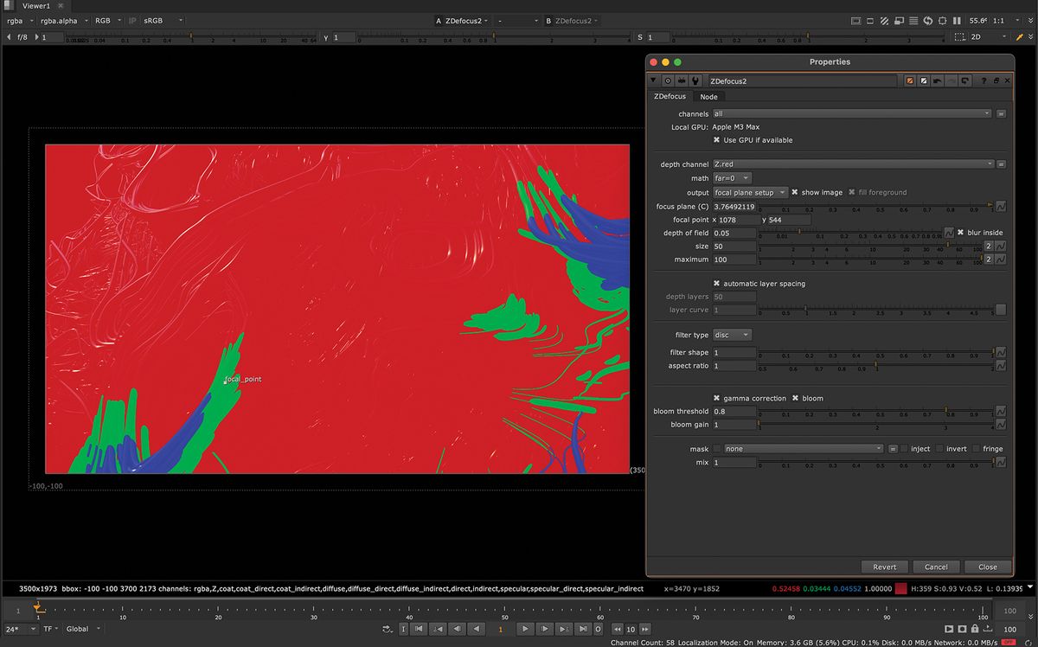Viewport: 1038px width, 647px height.
Task: Uncheck the show image checkbox
Action: (793, 192)
